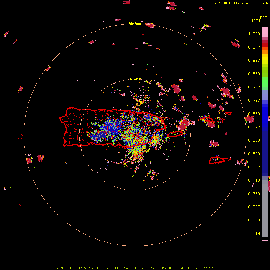Click the 0.573 scale value
Image resolution: width=270 pixels, height=270 pixels.
(x=254, y=140)
